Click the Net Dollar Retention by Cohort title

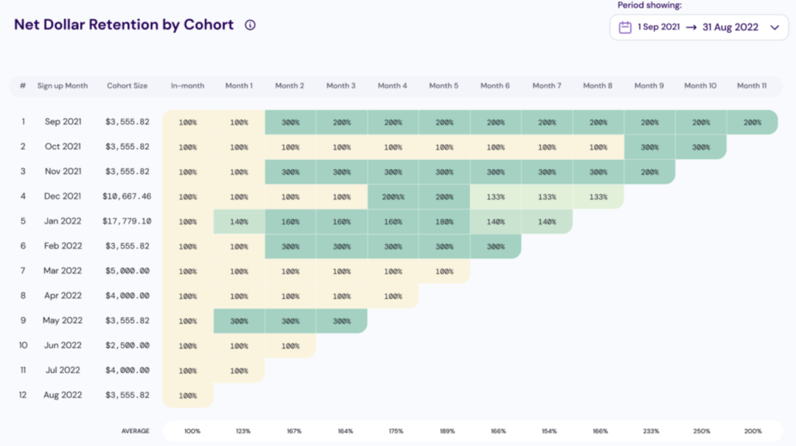124,25
